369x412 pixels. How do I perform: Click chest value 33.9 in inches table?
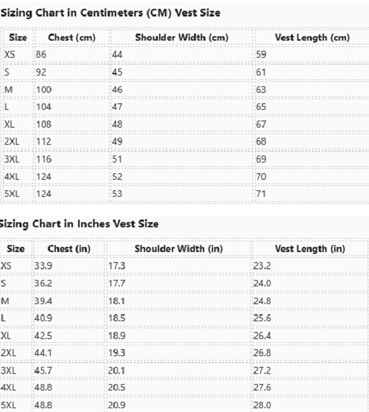click(x=43, y=265)
